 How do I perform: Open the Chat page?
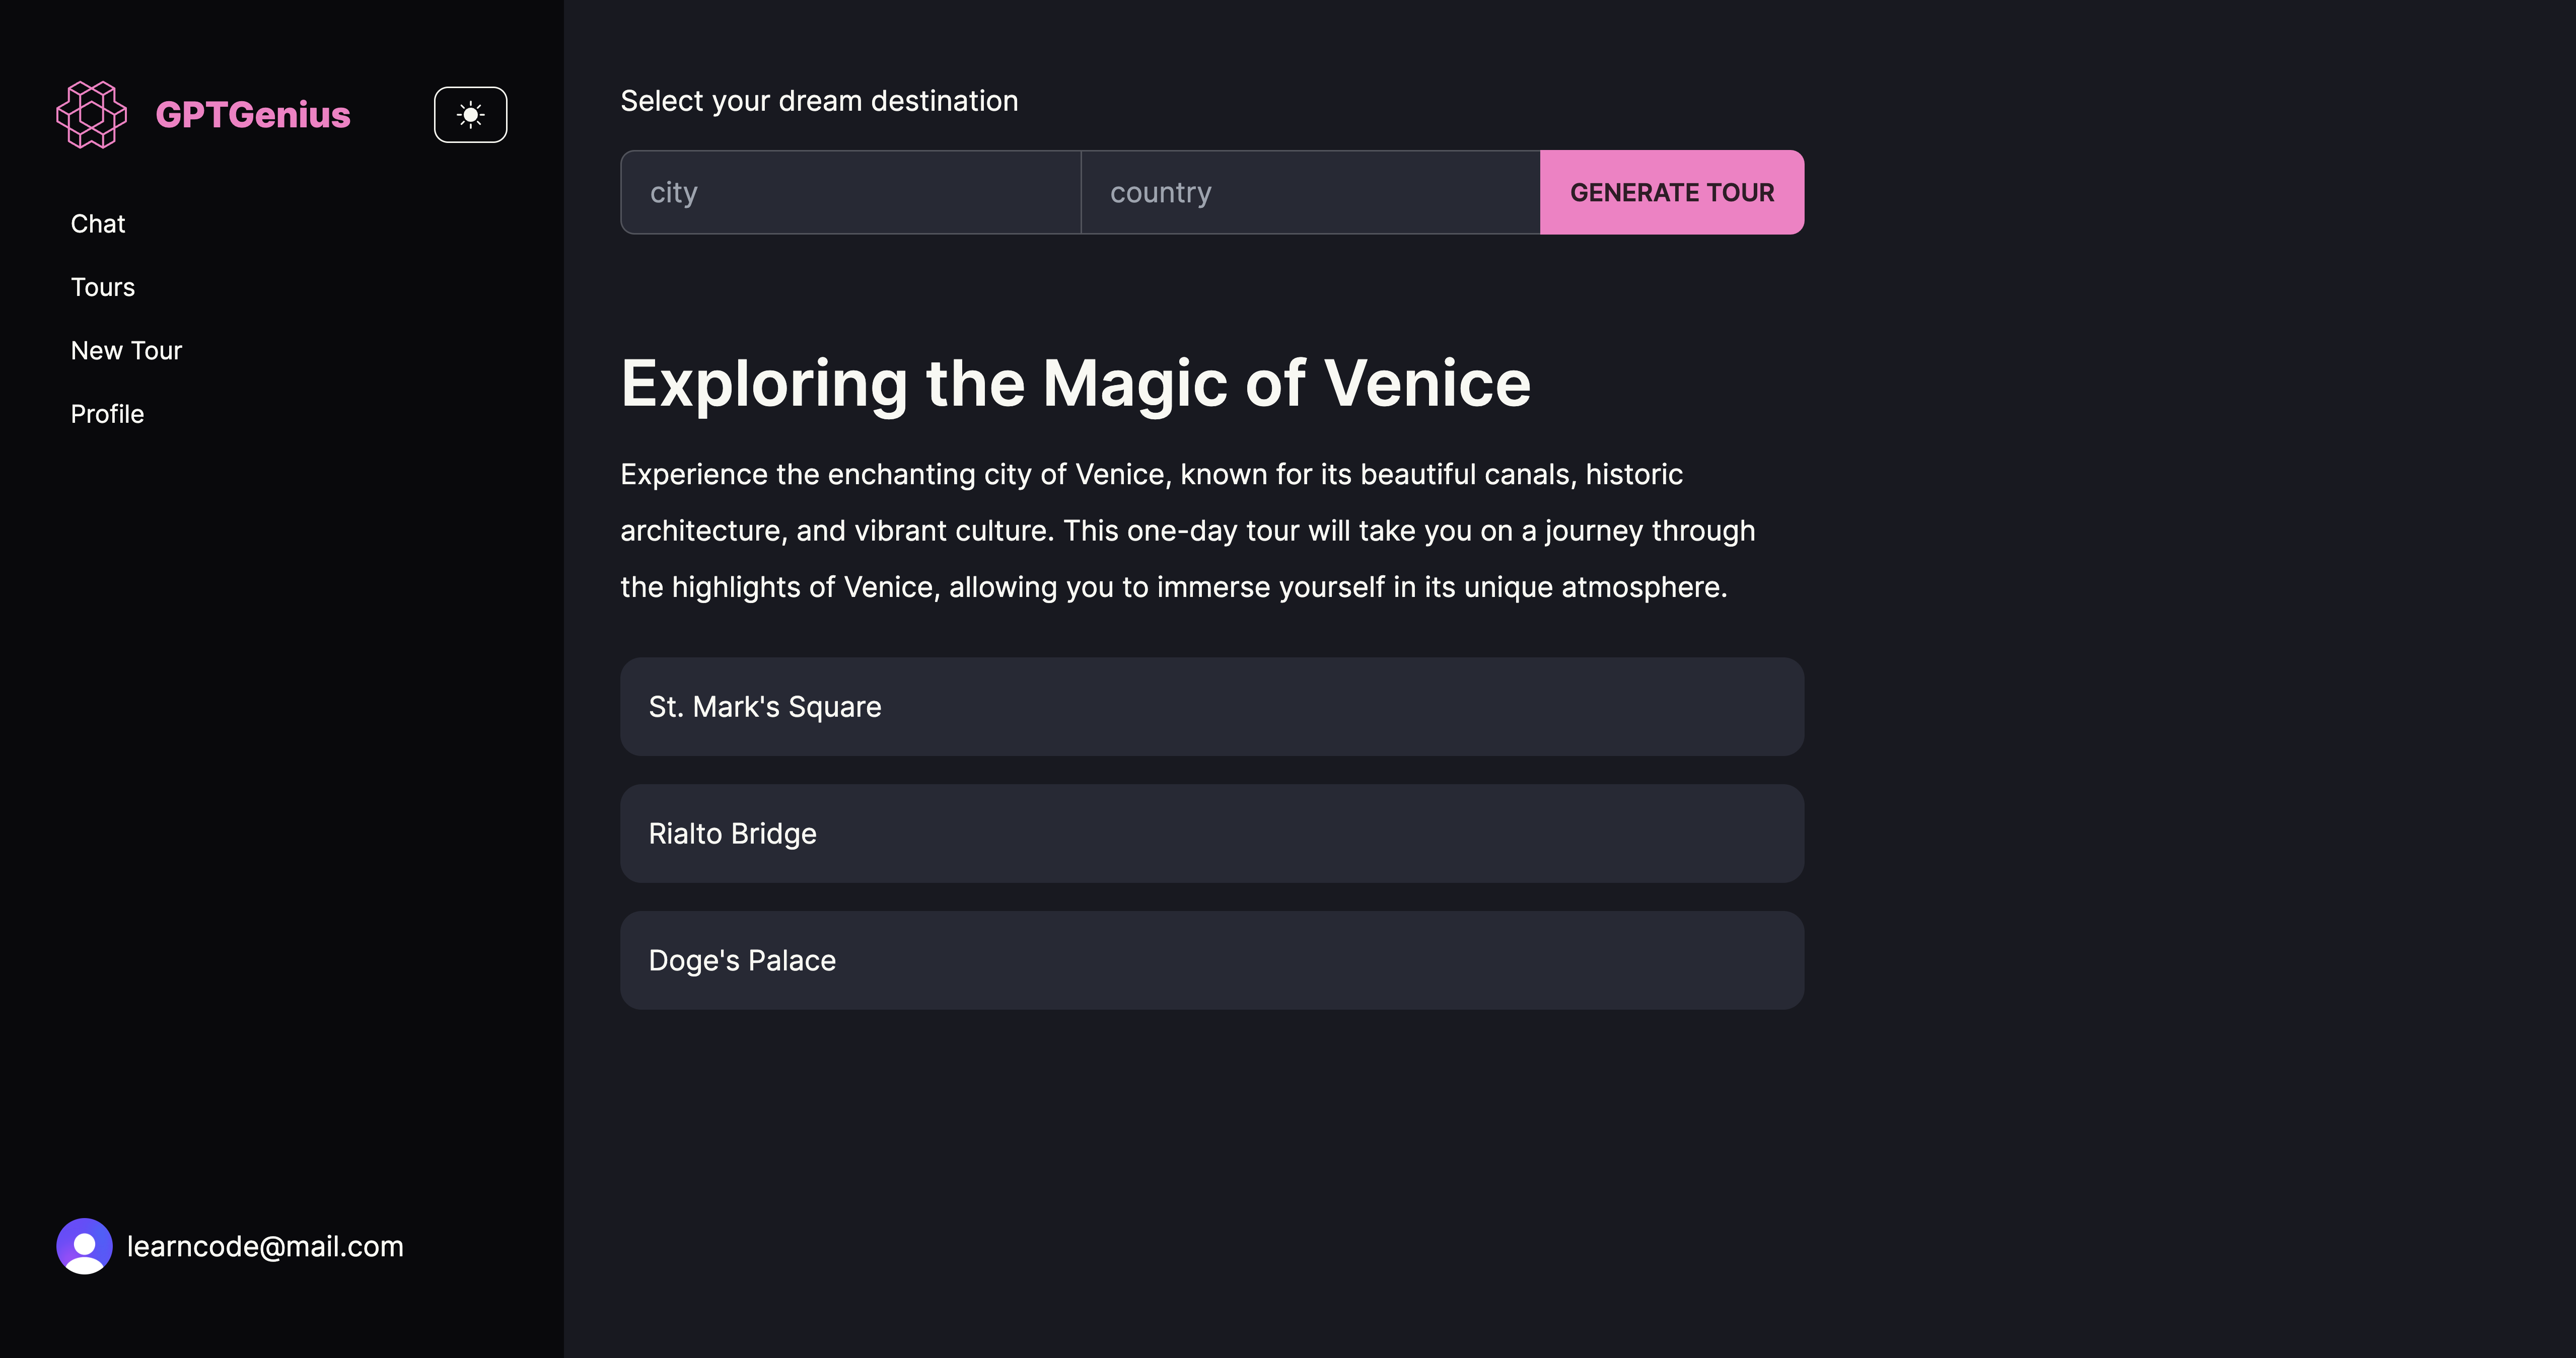(98, 224)
